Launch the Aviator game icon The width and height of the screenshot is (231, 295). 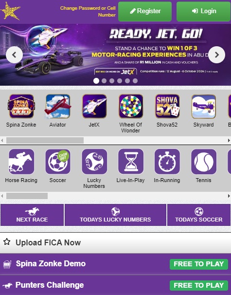click(58, 106)
